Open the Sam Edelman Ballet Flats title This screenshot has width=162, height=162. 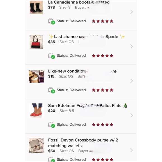[88, 106]
